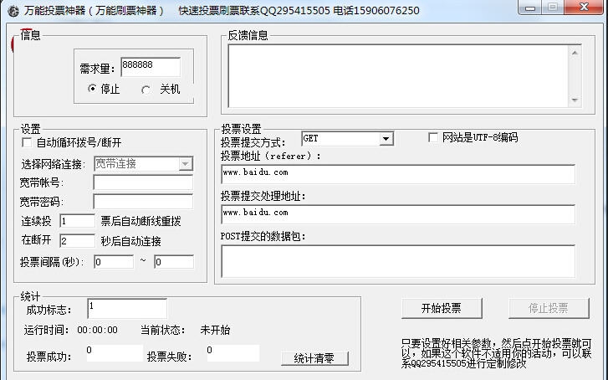
Task: Click the 运行时间 00:00:00 value
Action: click(x=97, y=331)
